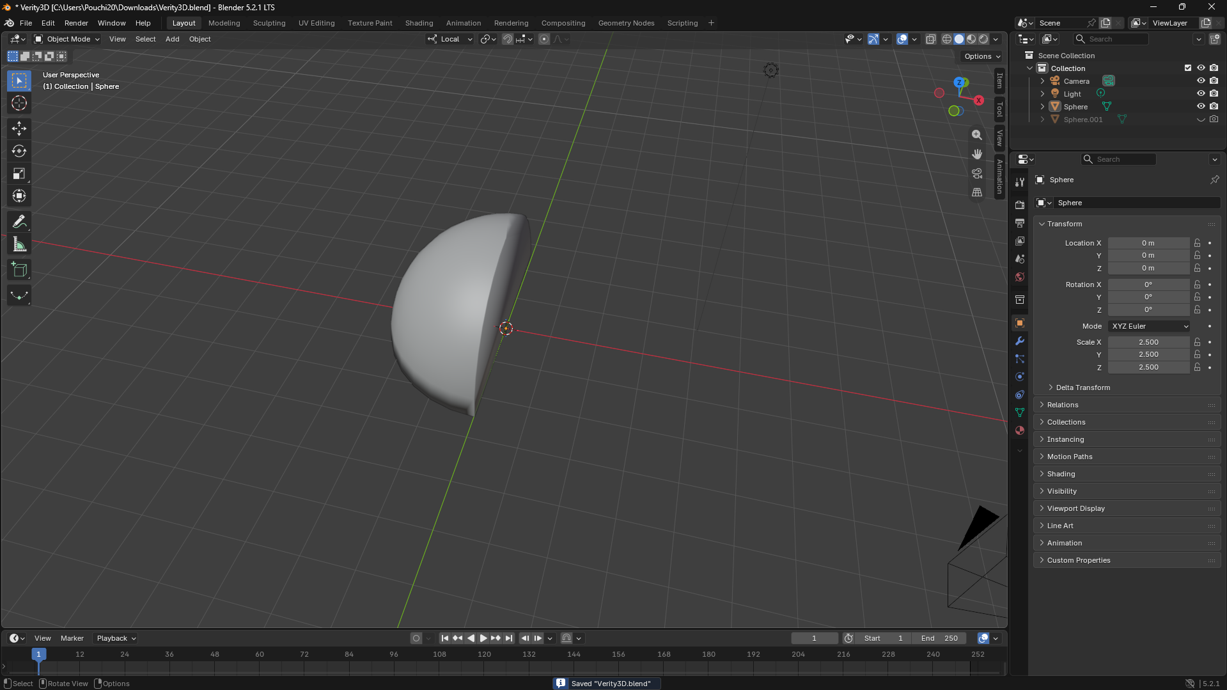This screenshot has height=690, width=1227.
Task: Select the Measure tool
Action: [19, 244]
